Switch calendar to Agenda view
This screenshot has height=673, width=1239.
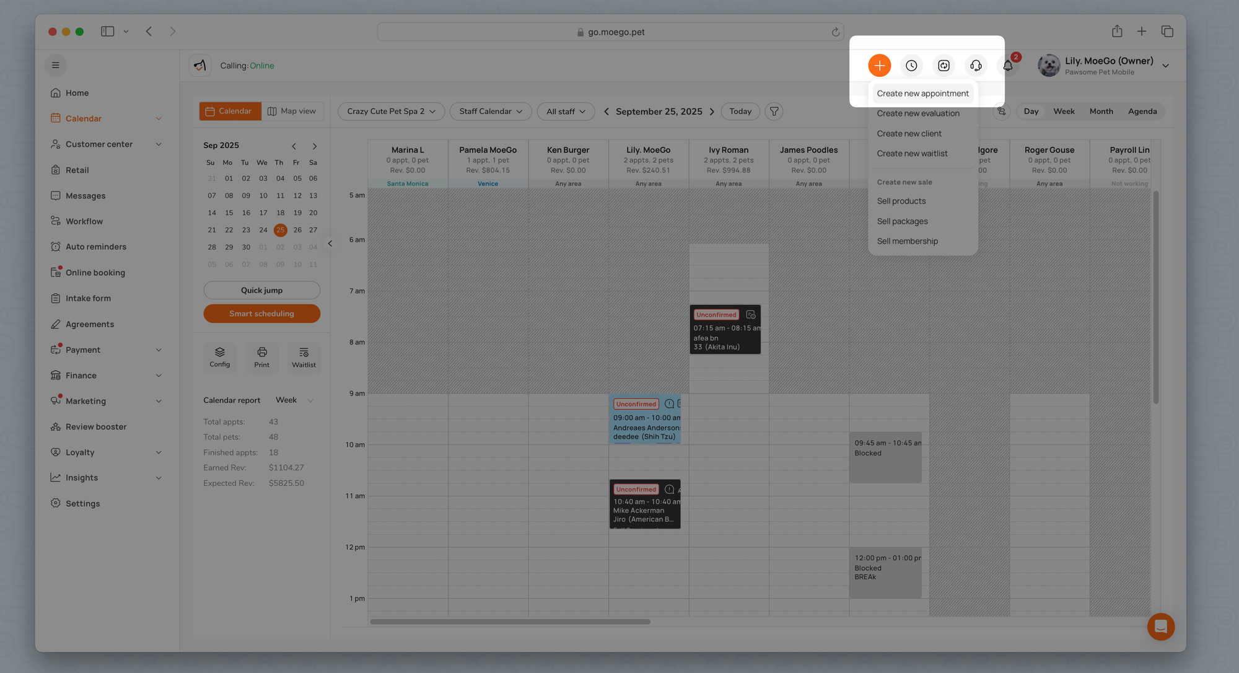pos(1142,112)
